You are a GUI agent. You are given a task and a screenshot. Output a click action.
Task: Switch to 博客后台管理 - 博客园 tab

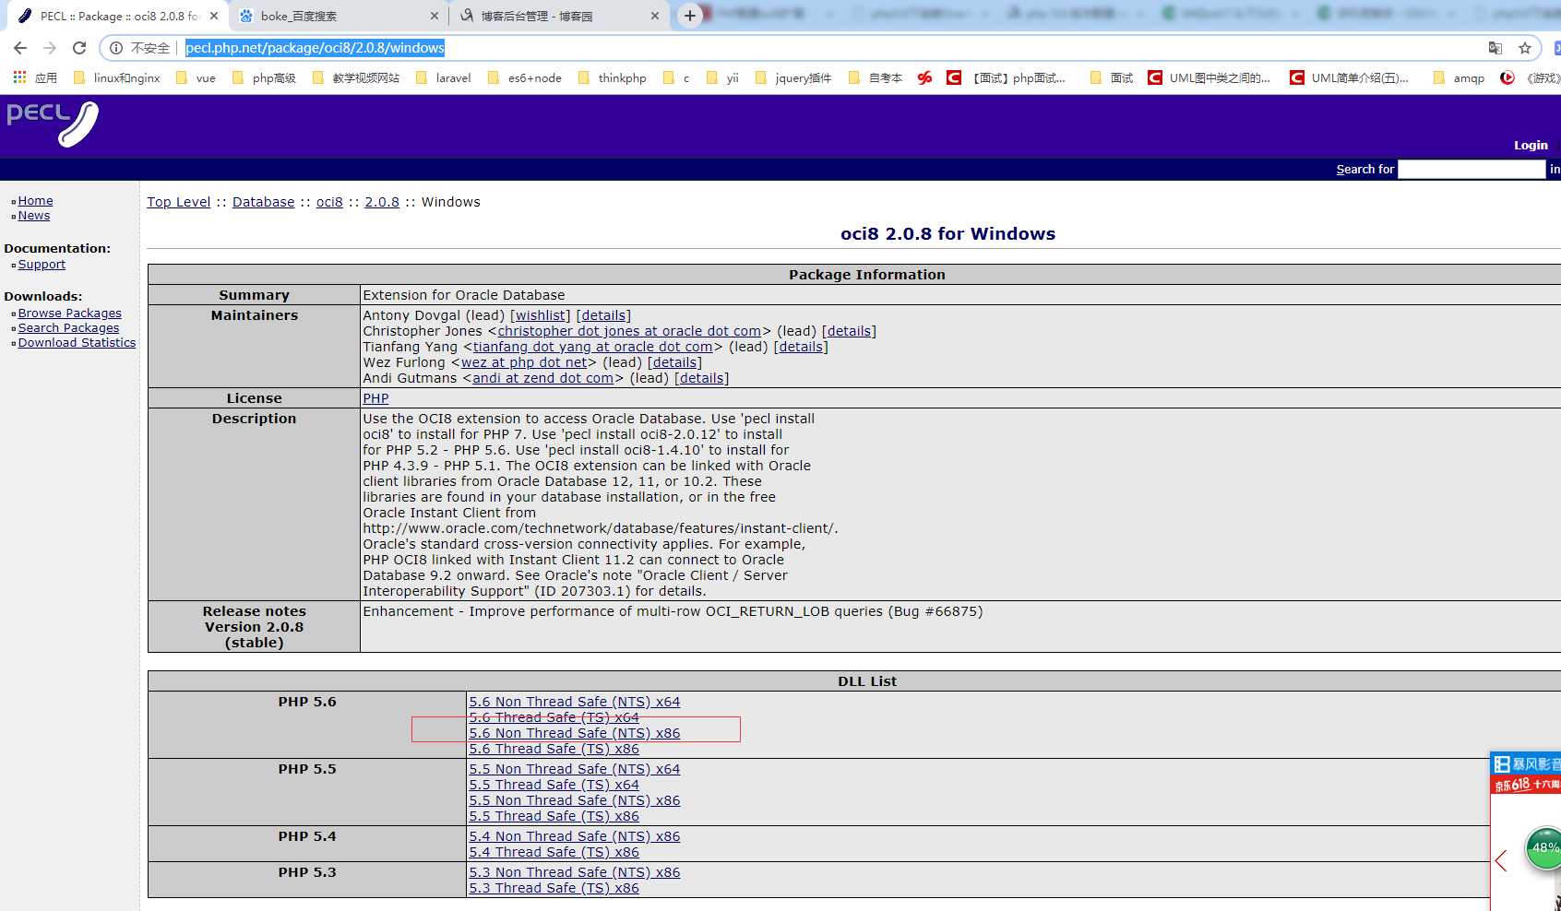(557, 16)
